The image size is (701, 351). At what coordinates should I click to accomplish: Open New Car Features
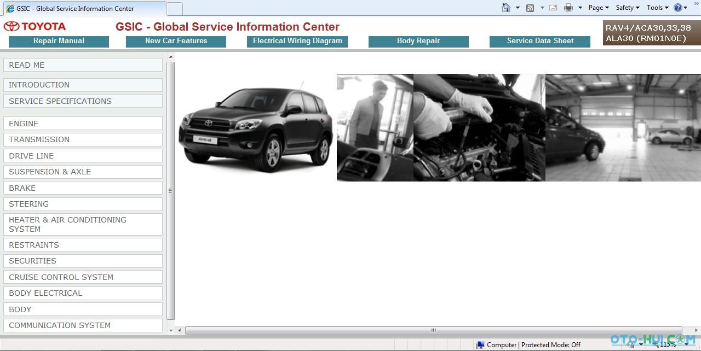176,42
